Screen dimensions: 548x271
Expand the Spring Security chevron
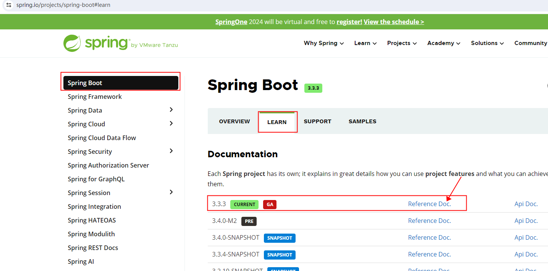click(171, 151)
